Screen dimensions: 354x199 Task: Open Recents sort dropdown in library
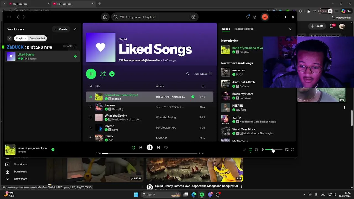point(70,46)
